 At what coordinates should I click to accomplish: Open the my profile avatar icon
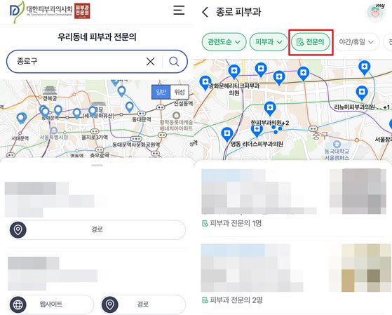click(376, 12)
